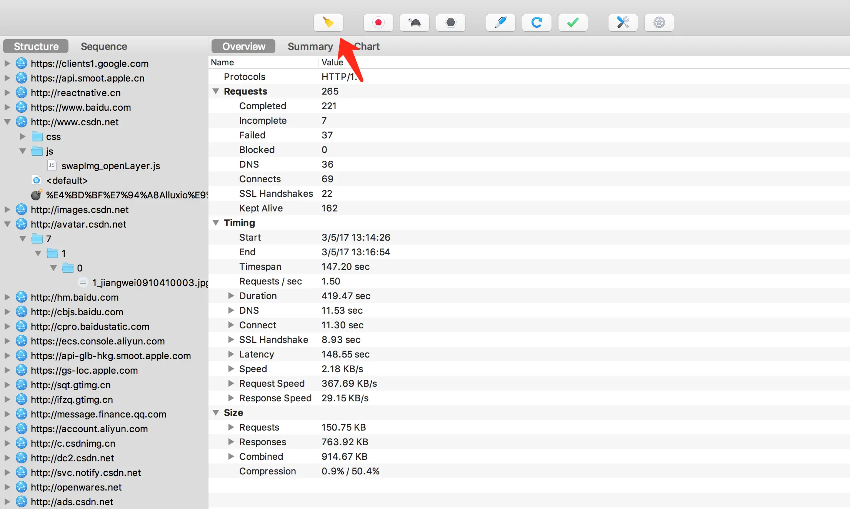Open the Tools wrench icon
850x509 pixels.
click(623, 23)
